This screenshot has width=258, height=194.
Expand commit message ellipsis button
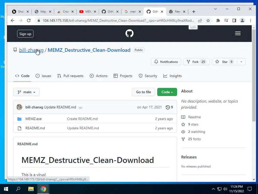(80, 108)
